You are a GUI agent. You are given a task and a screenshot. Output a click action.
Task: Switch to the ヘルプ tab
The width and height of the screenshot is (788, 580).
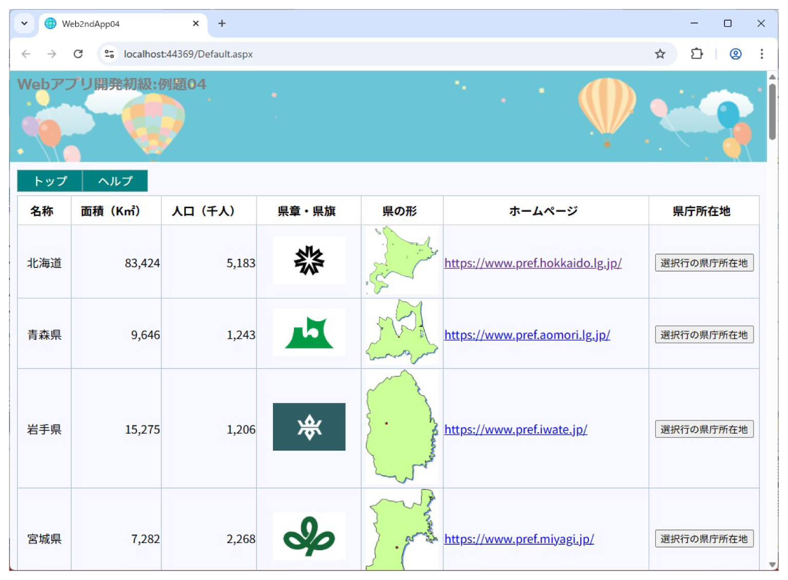115,181
